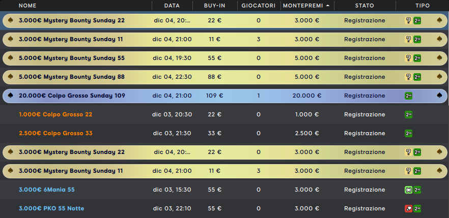Sort by Giocatori column header
The width and height of the screenshot is (449, 218).
tap(259, 6)
